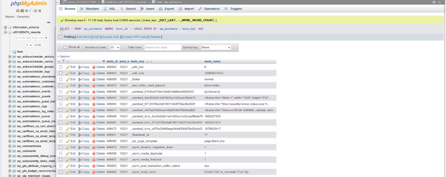446x177 pixels.
Task: Click the Search this table filter field
Action: tap(163, 47)
